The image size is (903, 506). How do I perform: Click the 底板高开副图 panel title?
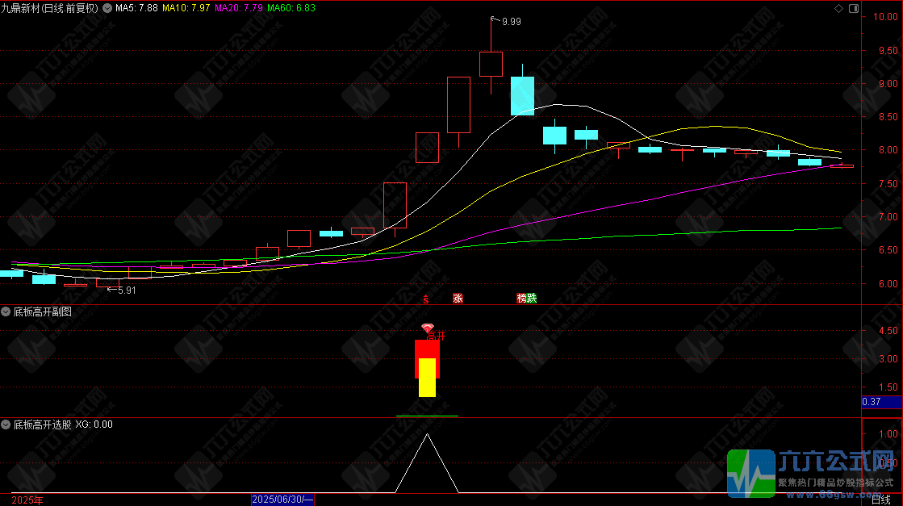click(x=43, y=312)
